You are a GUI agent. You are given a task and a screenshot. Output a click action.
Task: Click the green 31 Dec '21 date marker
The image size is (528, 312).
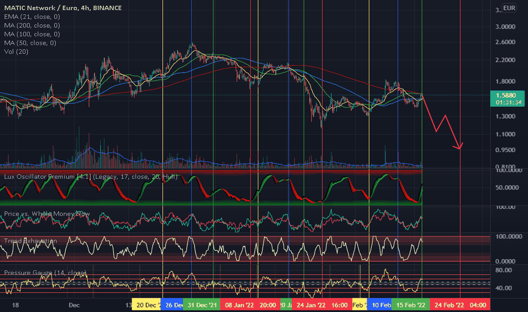202,305
